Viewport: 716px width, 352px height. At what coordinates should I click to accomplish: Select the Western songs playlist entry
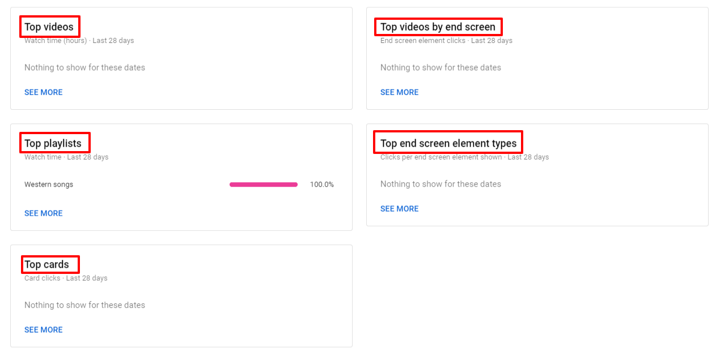[x=49, y=184]
